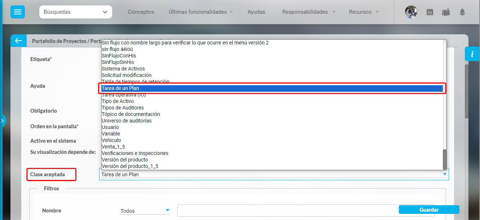Open the user profile avatar
Viewport: 480px width, 220px height.
(x=411, y=12)
